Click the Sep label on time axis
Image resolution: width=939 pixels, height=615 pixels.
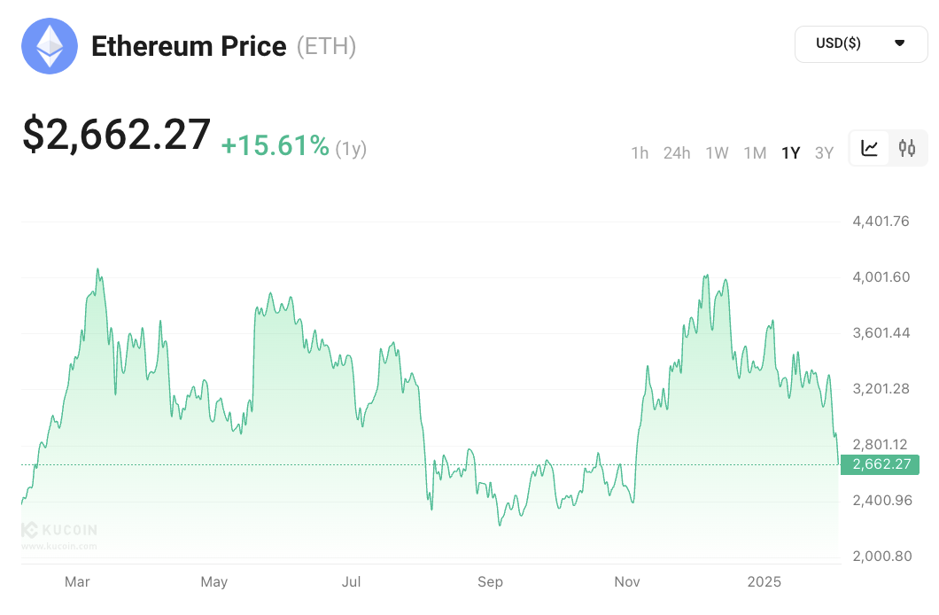(490, 582)
